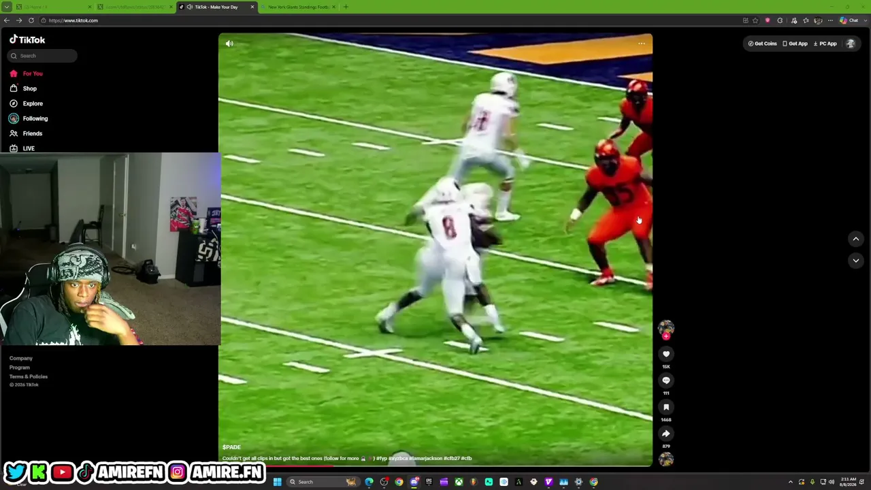Viewport: 871px width, 490px height.
Task: Click the Get App button
Action: [x=795, y=44]
